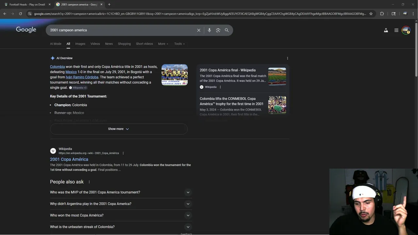Click the AI Overview sparkle icon
Screen dimensions: 418x235
click(x=53, y=58)
